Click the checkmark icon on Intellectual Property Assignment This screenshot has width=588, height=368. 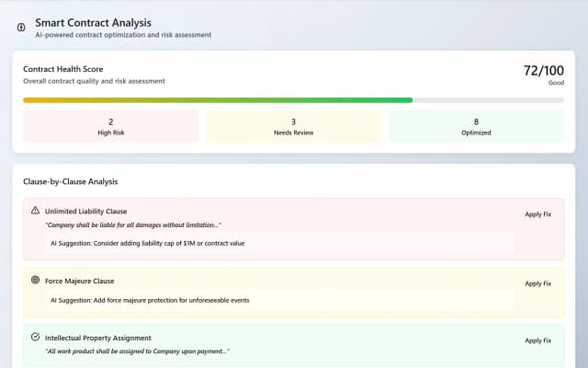(x=35, y=337)
